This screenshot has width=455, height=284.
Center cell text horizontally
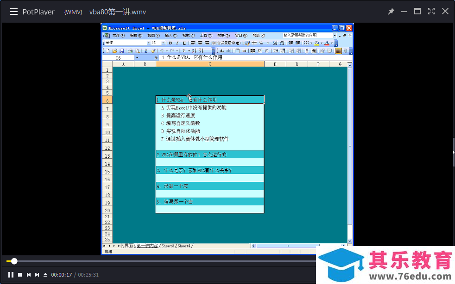click(x=200, y=43)
